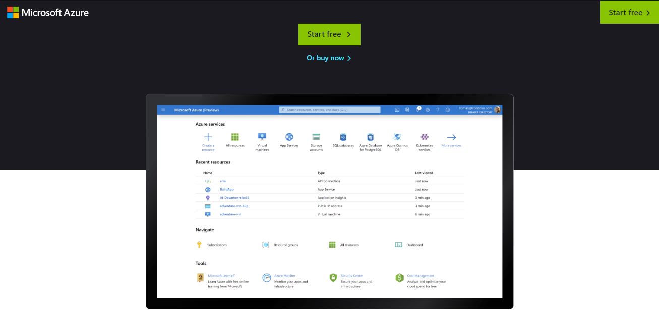Click the Microsoft Learn icon under Tools
Viewport: 659px width, 316px height.
[x=200, y=278]
